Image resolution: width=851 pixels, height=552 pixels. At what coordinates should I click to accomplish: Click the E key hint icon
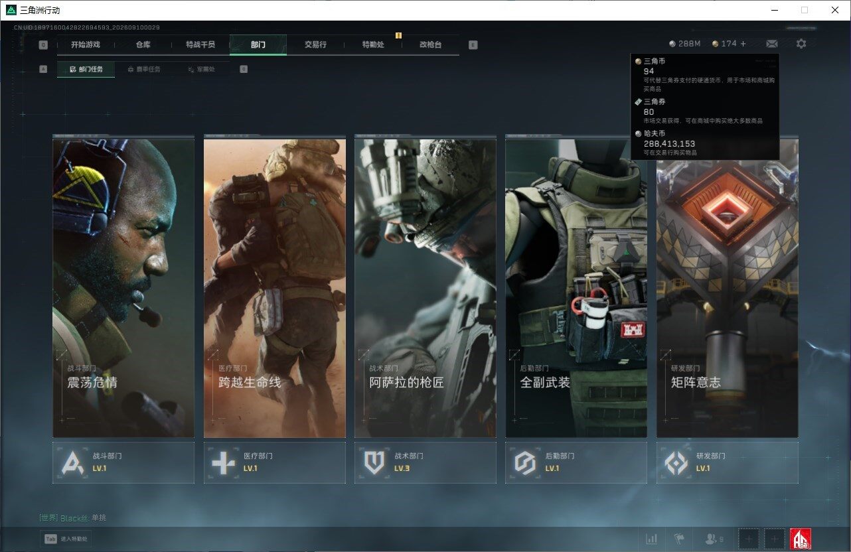coord(473,45)
